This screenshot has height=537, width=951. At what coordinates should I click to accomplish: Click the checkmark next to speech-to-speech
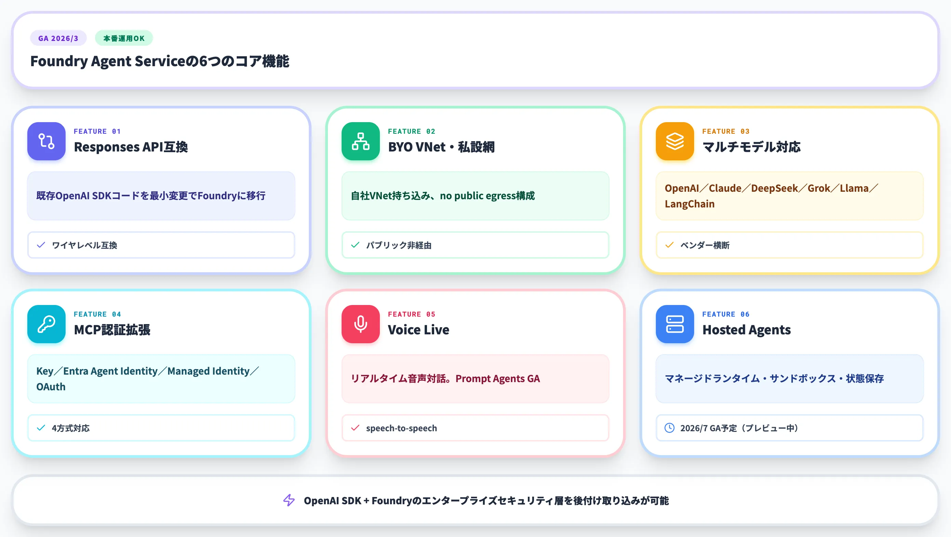[x=355, y=428]
